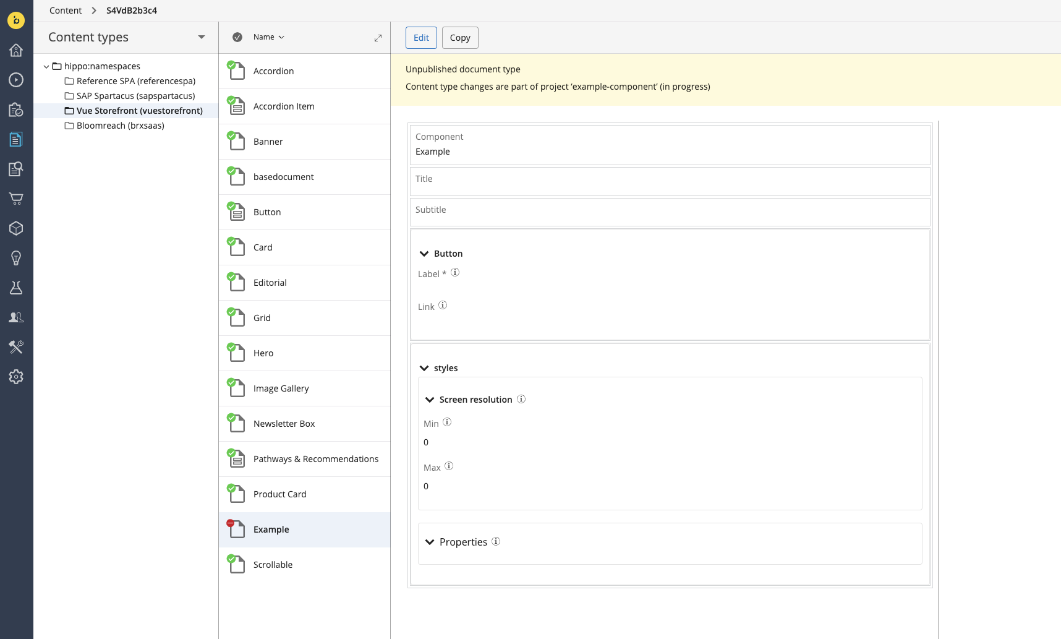The height and width of the screenshot is (639, 1061).
Task: Open the Name sort dropdown
Action: click(x=268, y=37)
